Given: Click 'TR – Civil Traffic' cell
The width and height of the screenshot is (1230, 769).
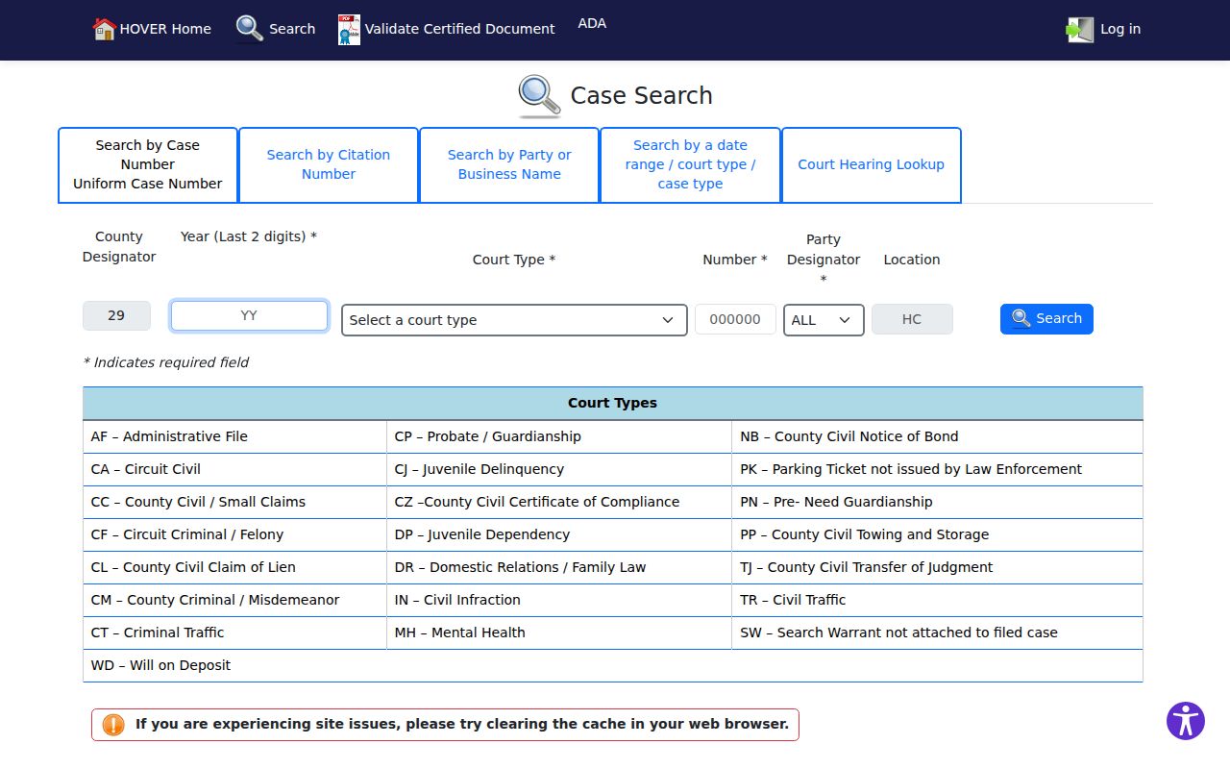Looking at the screenshot, I should 938,600.
